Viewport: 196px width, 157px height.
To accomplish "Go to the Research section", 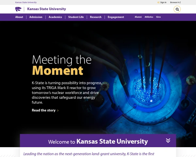I will click(96, 17).
